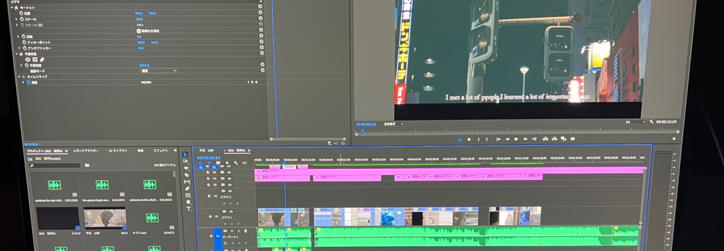This screenshot has height=251, width=724.
Task: Toggle the lock on track V2
Action: [x=210, y=195]
